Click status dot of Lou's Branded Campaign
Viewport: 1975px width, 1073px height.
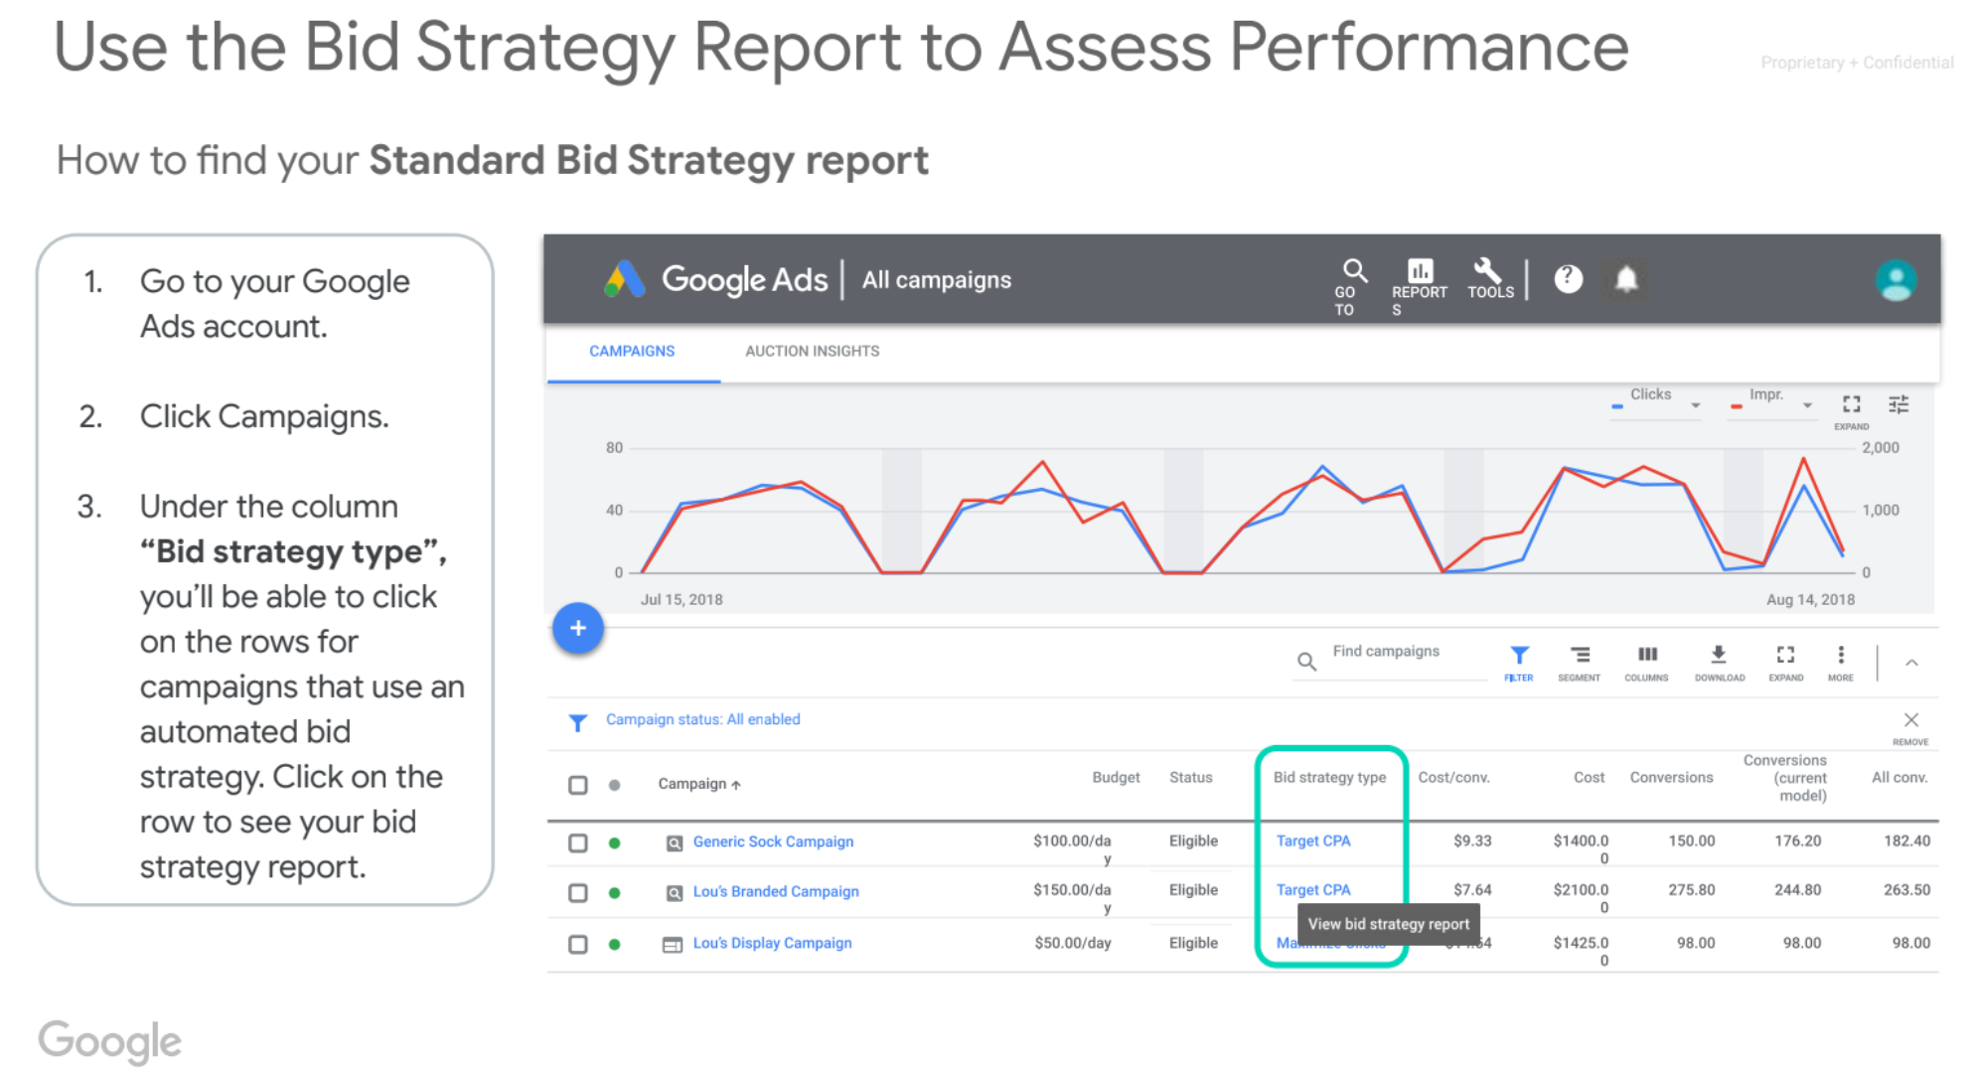[x=615, y=893]
